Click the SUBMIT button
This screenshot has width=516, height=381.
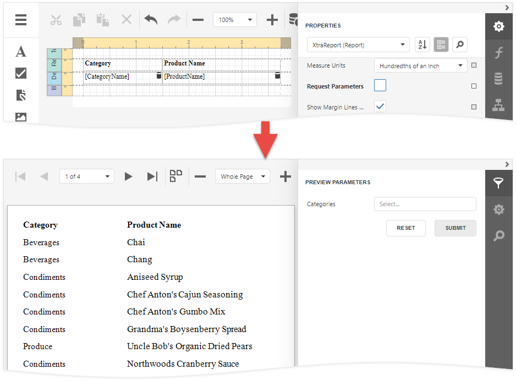click(x=455, y=228)
